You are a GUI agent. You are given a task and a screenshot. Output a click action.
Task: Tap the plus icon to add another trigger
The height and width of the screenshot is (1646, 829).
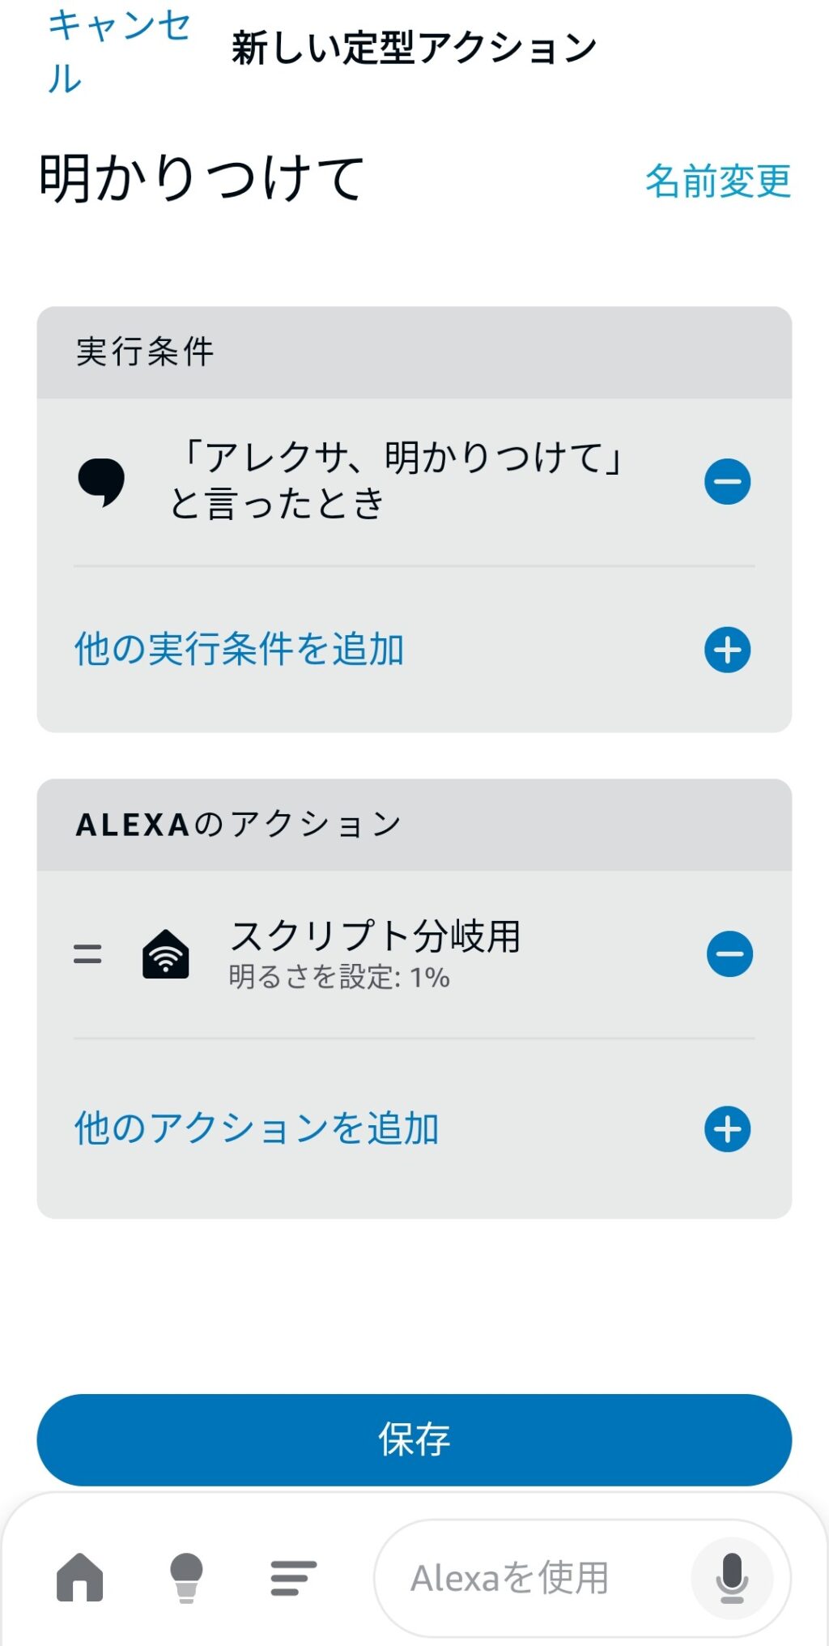click(x=727, y=650)
